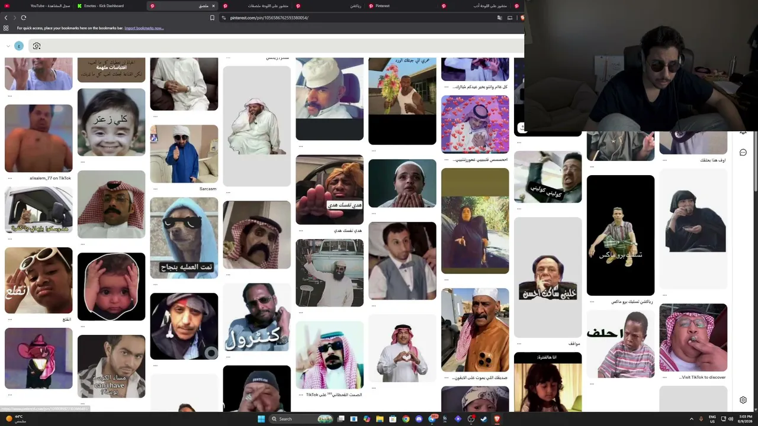Open the pin captioned خلبني ساكت احسن

(548, 277)
